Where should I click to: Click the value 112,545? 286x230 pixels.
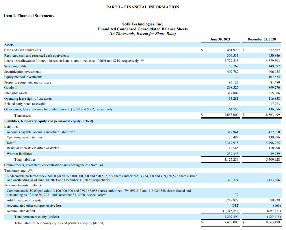[233, 148]
